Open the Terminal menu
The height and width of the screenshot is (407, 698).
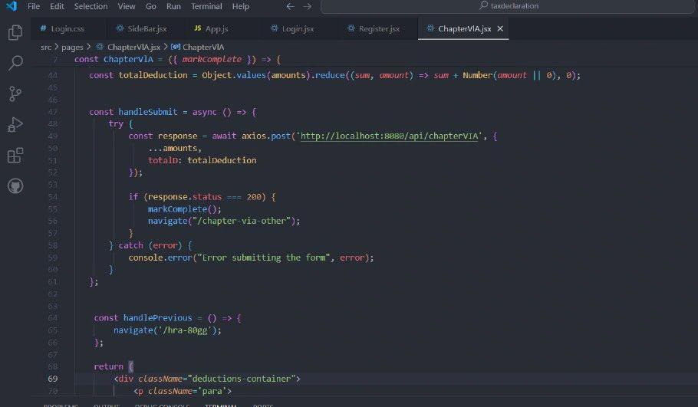point(206,6)
